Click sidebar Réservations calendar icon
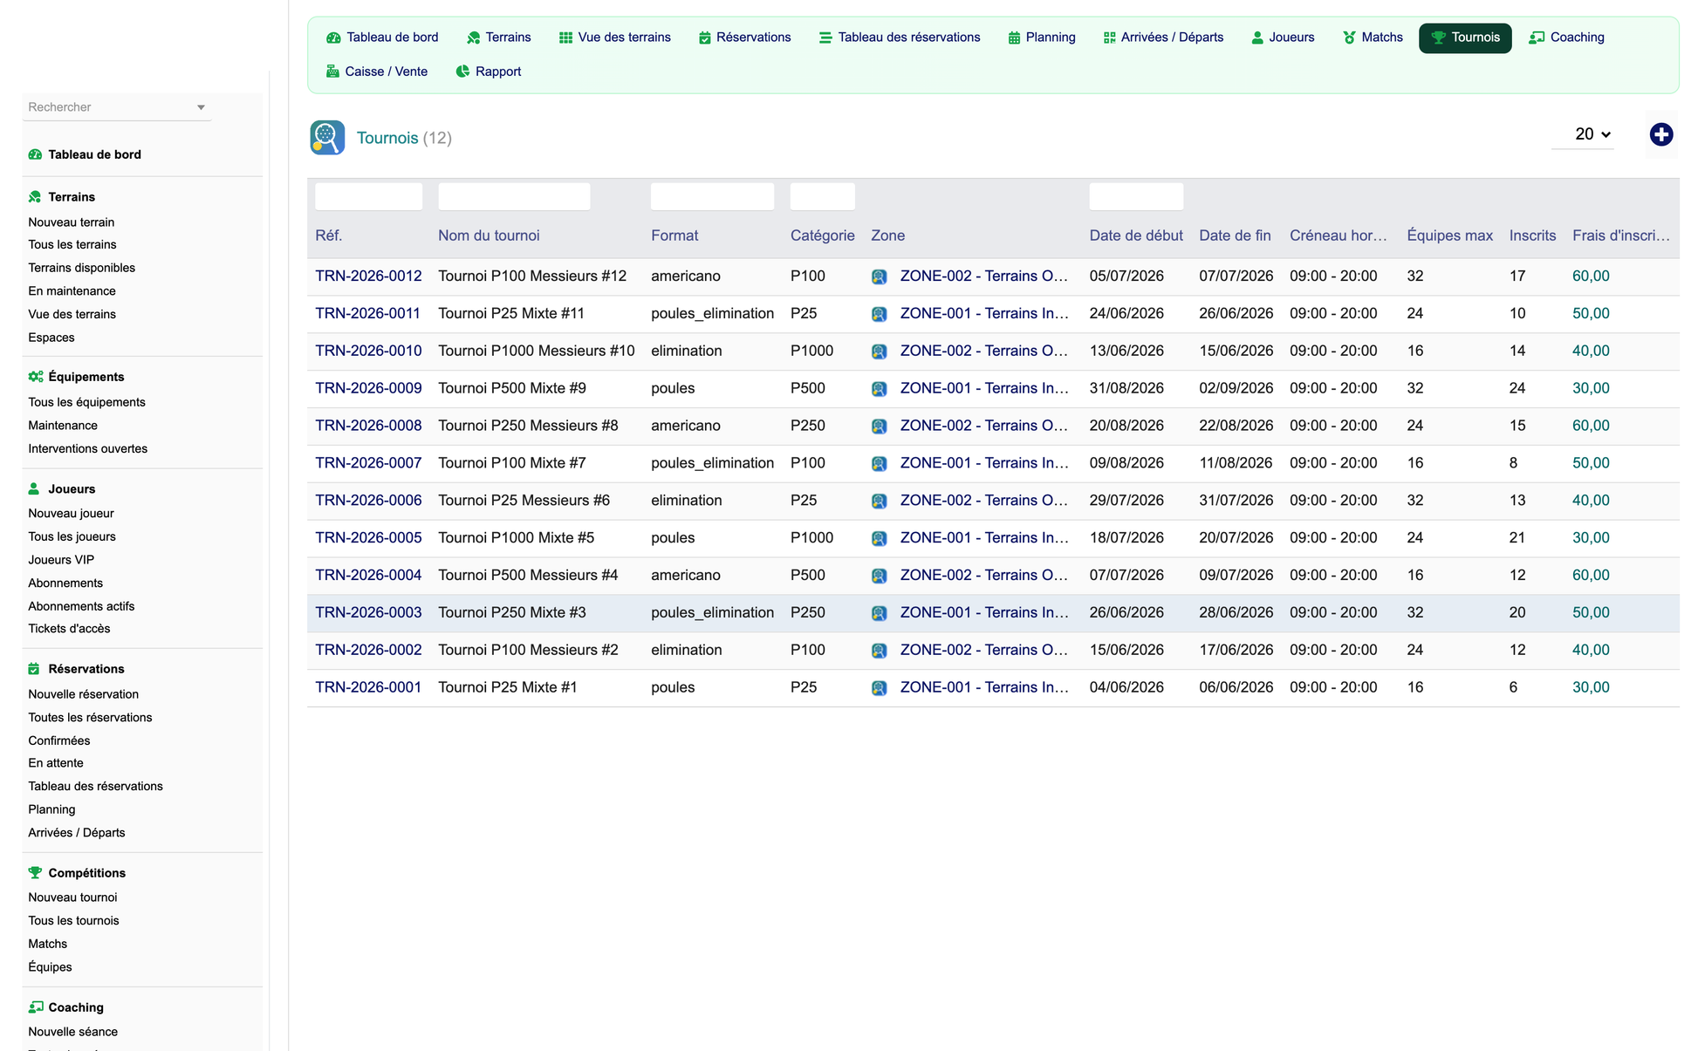The width and height of the screenshot is (1698, 1051). [34, 669]
